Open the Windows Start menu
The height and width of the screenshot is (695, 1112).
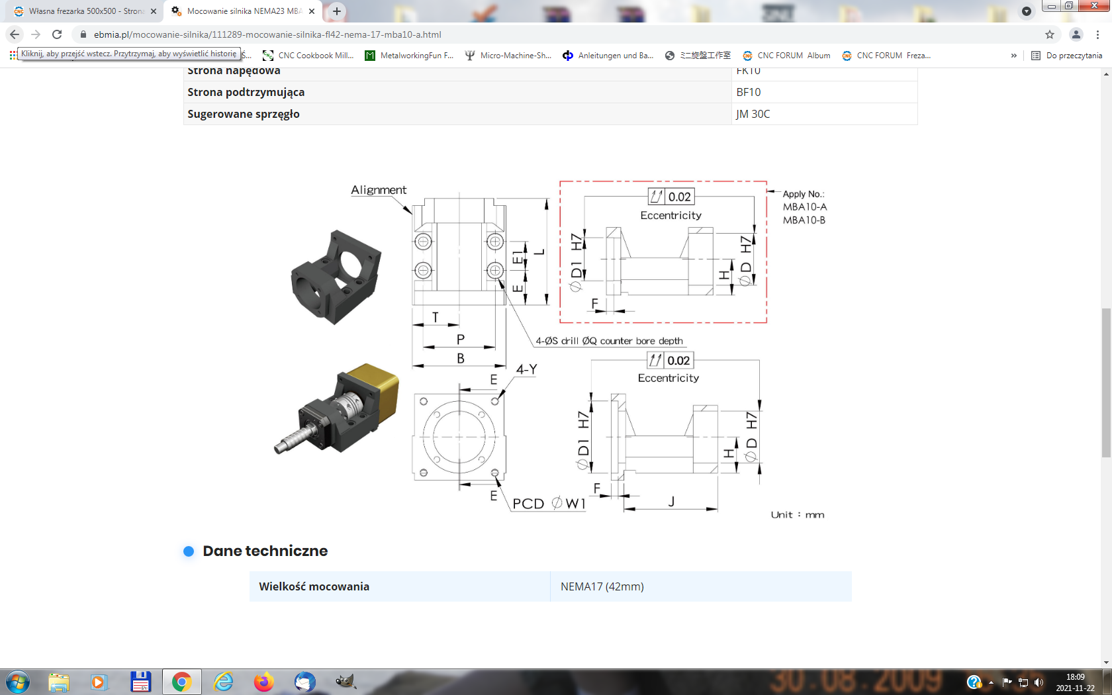[x=18, y=682]
